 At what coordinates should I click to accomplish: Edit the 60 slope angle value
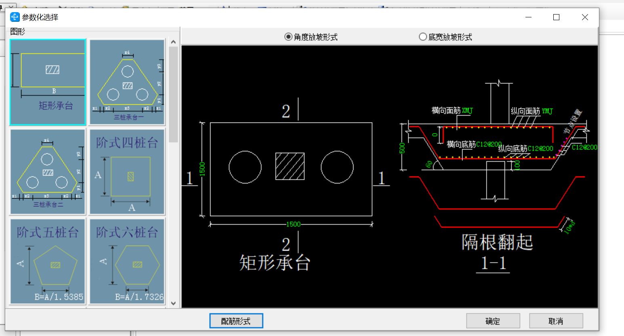(429, 164)
